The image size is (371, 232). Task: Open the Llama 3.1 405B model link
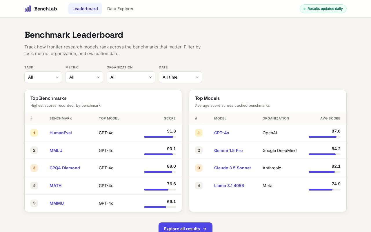click(229, 186)
